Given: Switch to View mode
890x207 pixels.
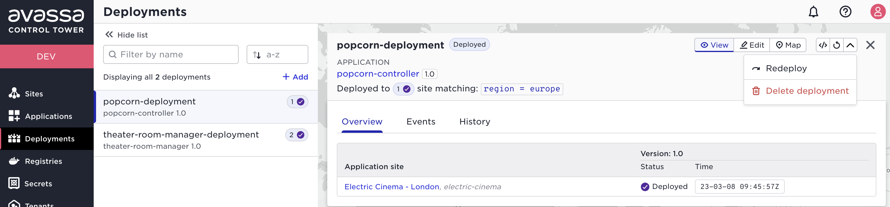Looking at the screenshot, I should 714,45.
